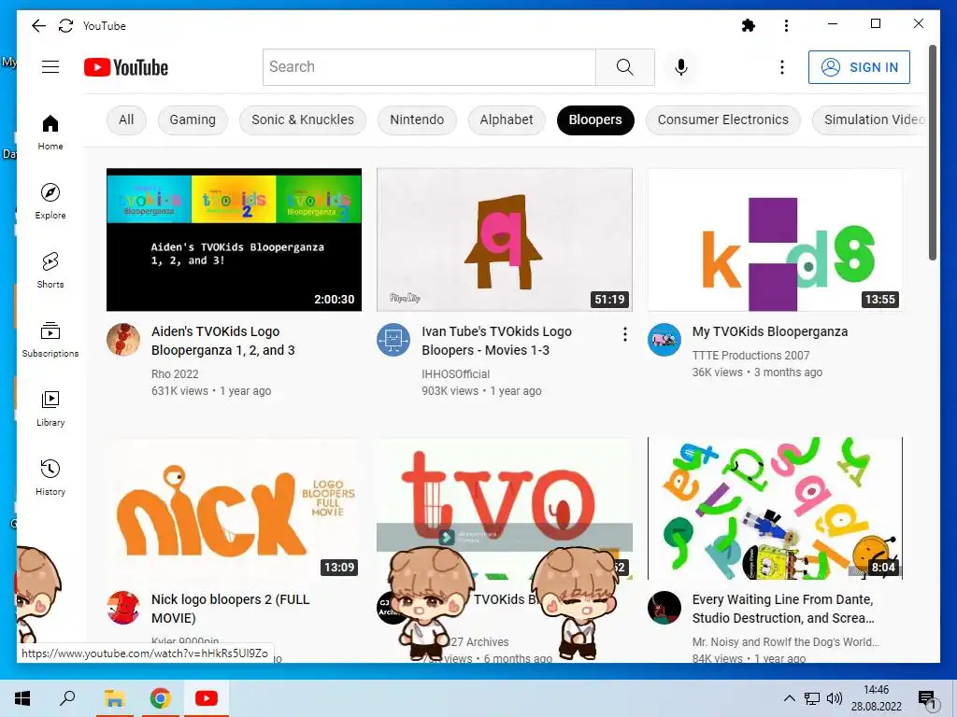The height and width of the screenshot is (717, 957).
Task: Open Subscriptions in the sidebar
Action: (x=50, y=340)
